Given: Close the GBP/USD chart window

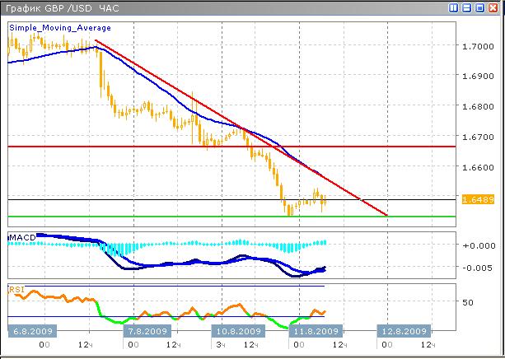Looking at the screenshot, I should tap(493, 8).
